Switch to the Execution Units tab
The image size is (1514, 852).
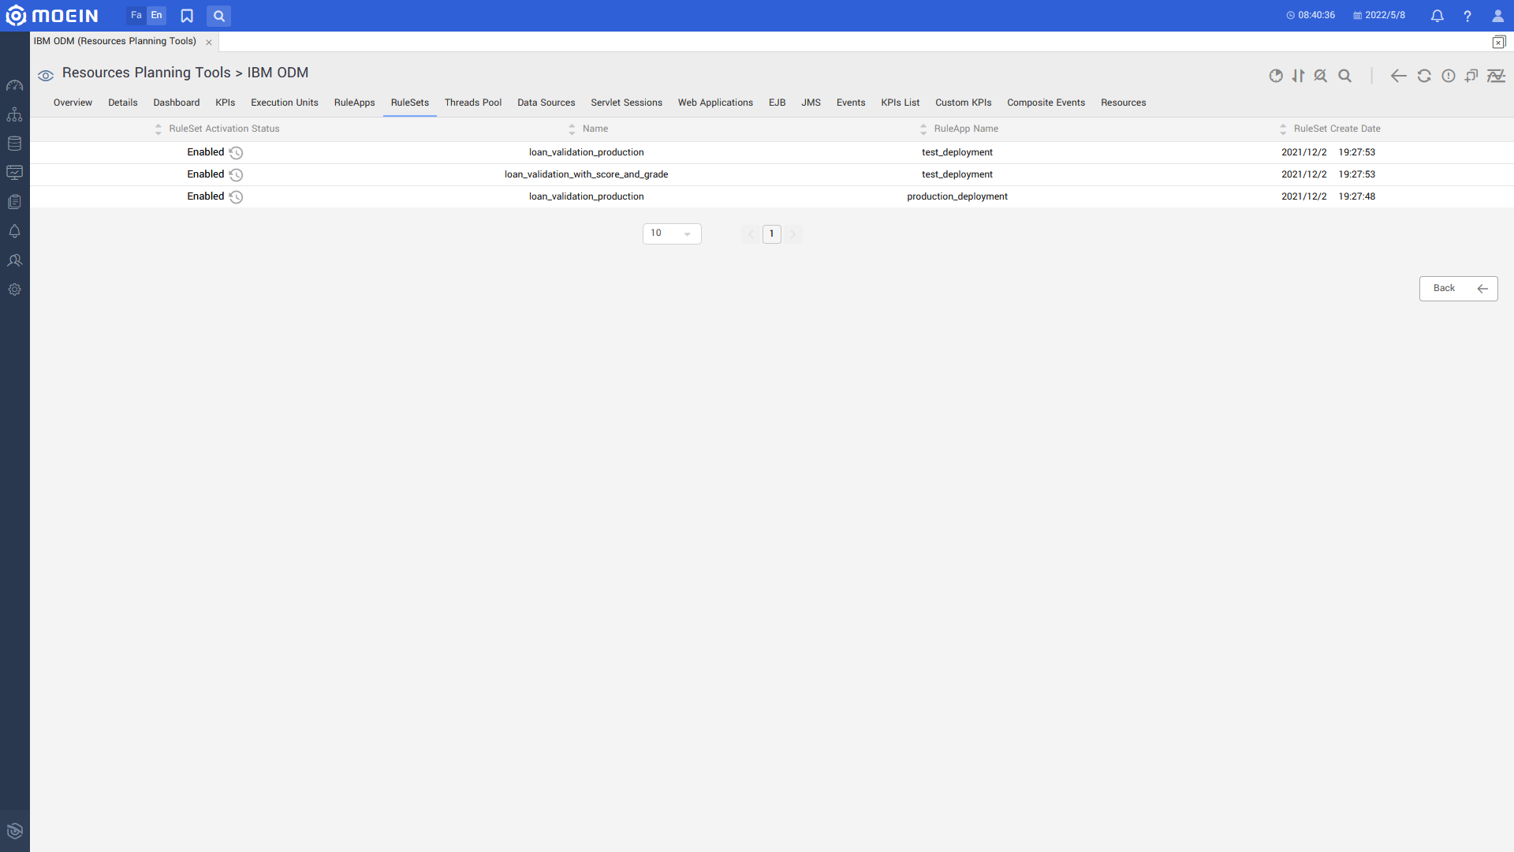[285, 103]
